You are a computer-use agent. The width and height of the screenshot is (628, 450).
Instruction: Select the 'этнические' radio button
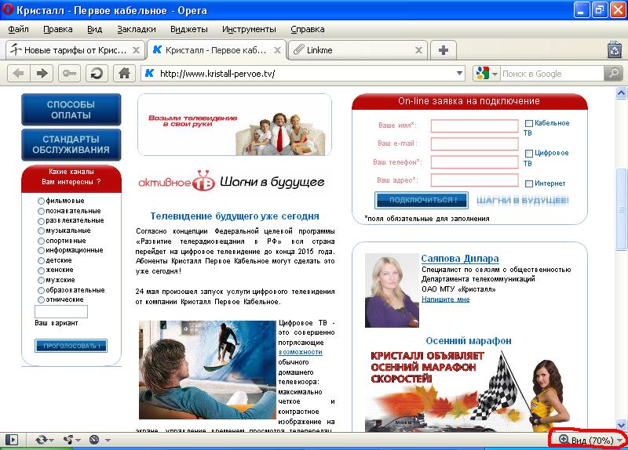pos(41,300)
